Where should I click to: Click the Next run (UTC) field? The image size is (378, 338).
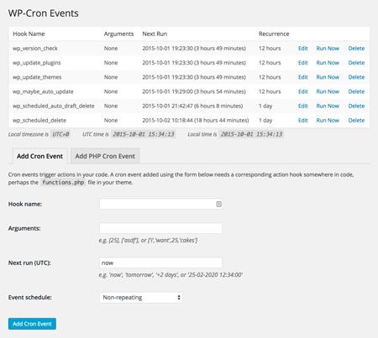tap(160, 263)
